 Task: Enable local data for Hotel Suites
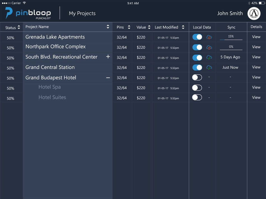pos(197,97)
